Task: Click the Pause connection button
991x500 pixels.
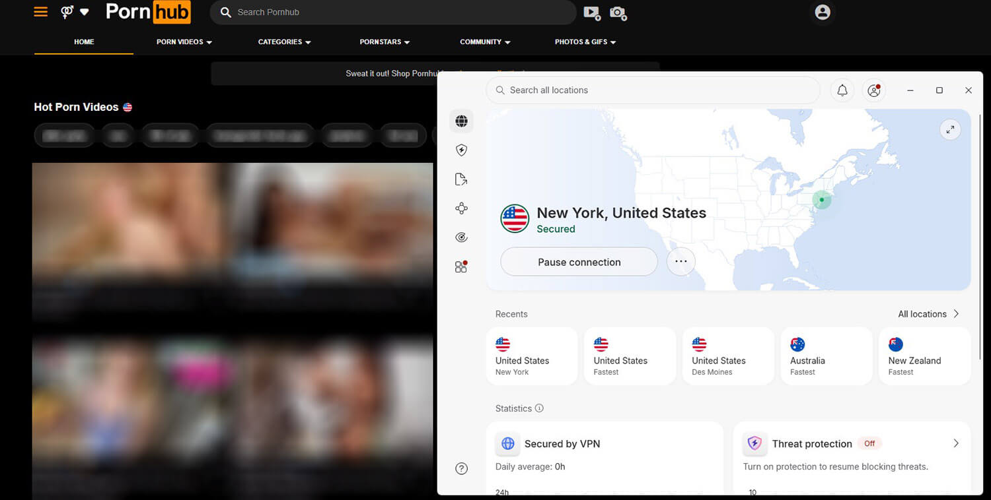Action: [x=579, y=262]
